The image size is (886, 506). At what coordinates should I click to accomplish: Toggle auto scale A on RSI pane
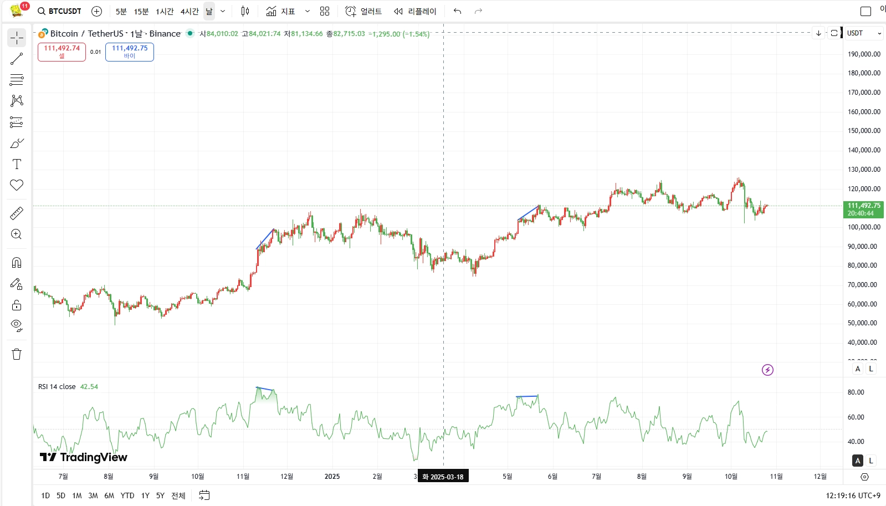pos(858,461)
